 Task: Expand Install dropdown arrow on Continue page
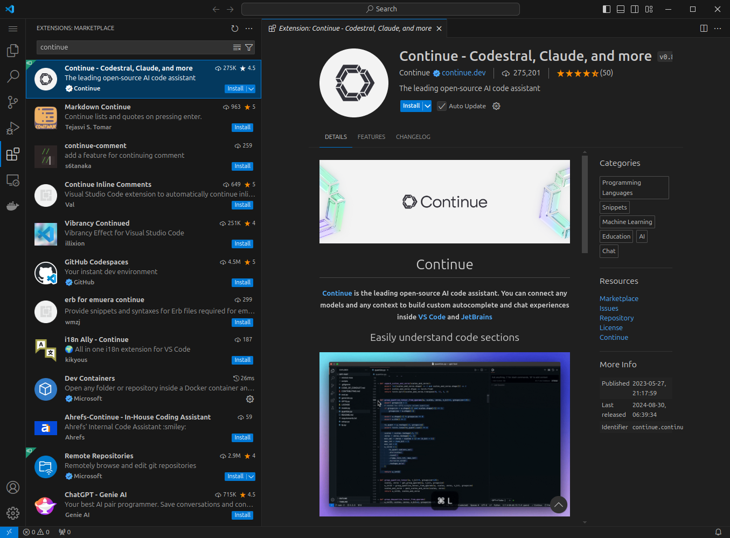tap(427, 106)
